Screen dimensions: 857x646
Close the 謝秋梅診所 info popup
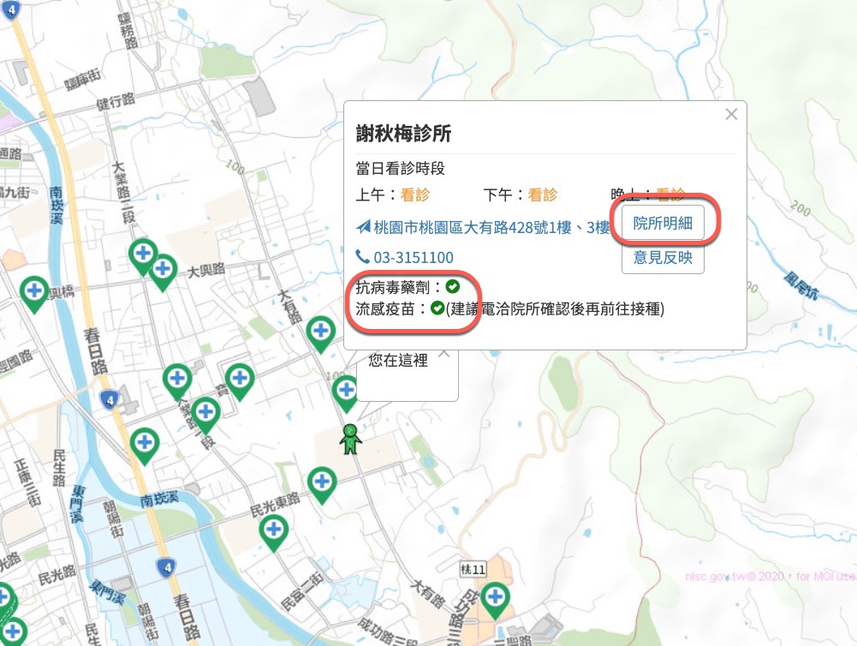731,114
